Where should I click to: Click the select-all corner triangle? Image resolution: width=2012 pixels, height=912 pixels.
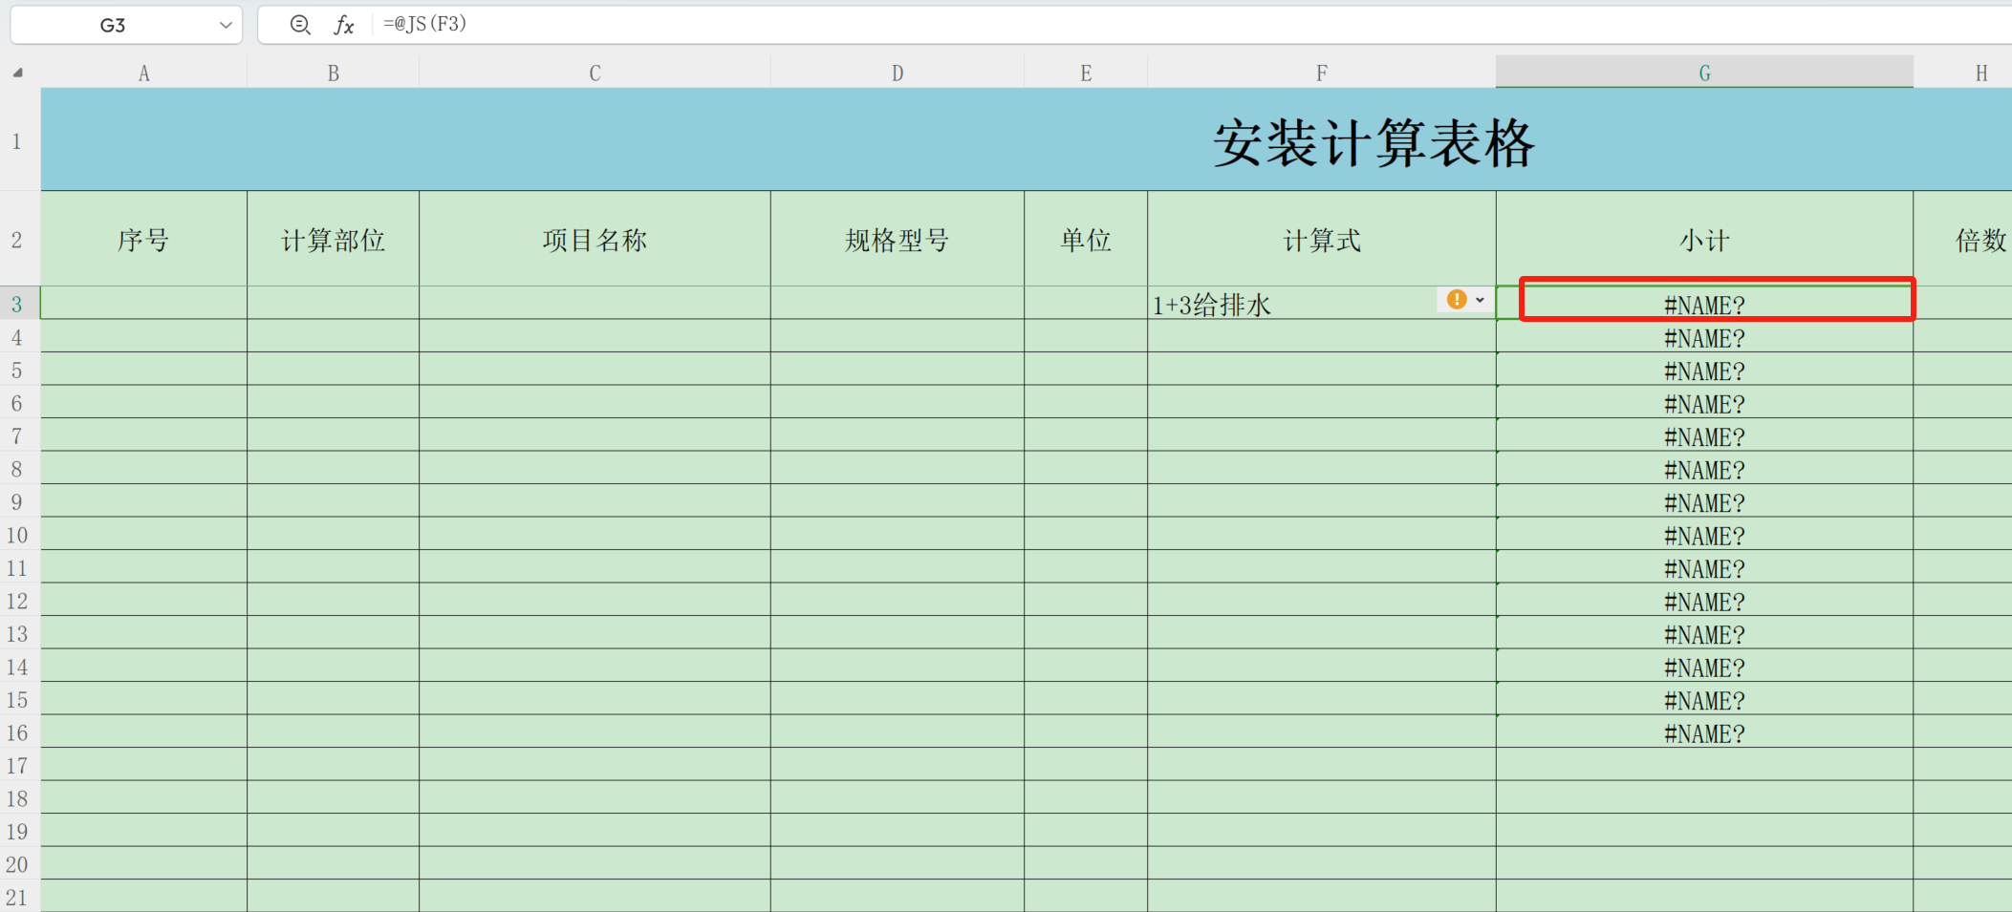click(x=17, y=73)
